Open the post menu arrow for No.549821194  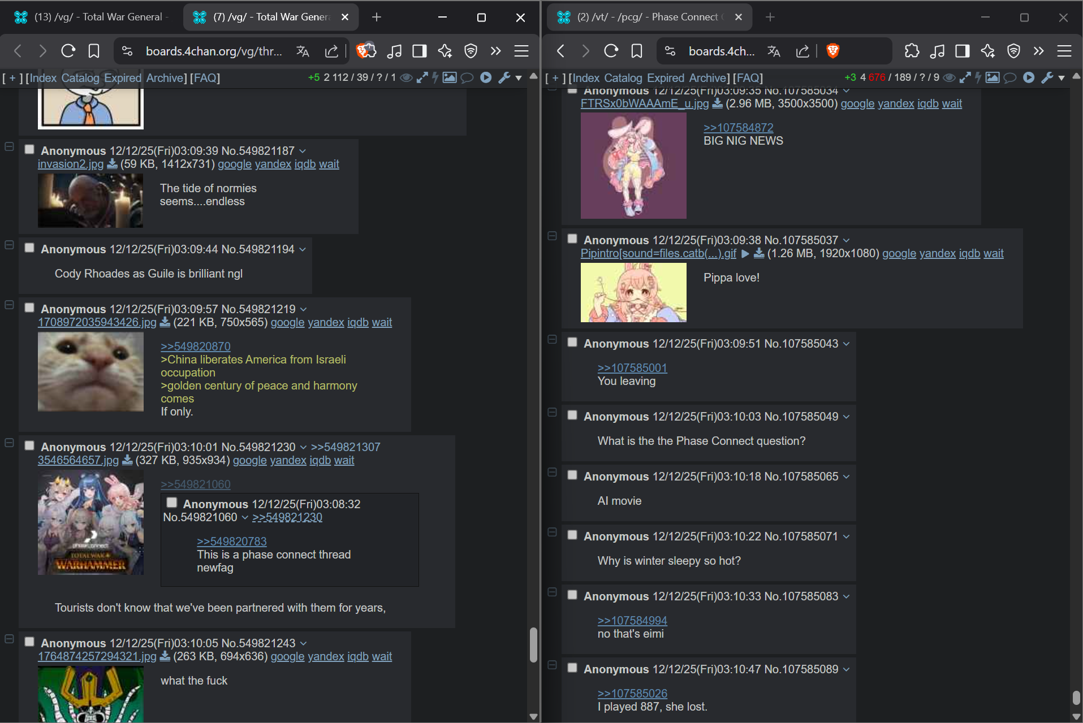[x=303, y=249]
